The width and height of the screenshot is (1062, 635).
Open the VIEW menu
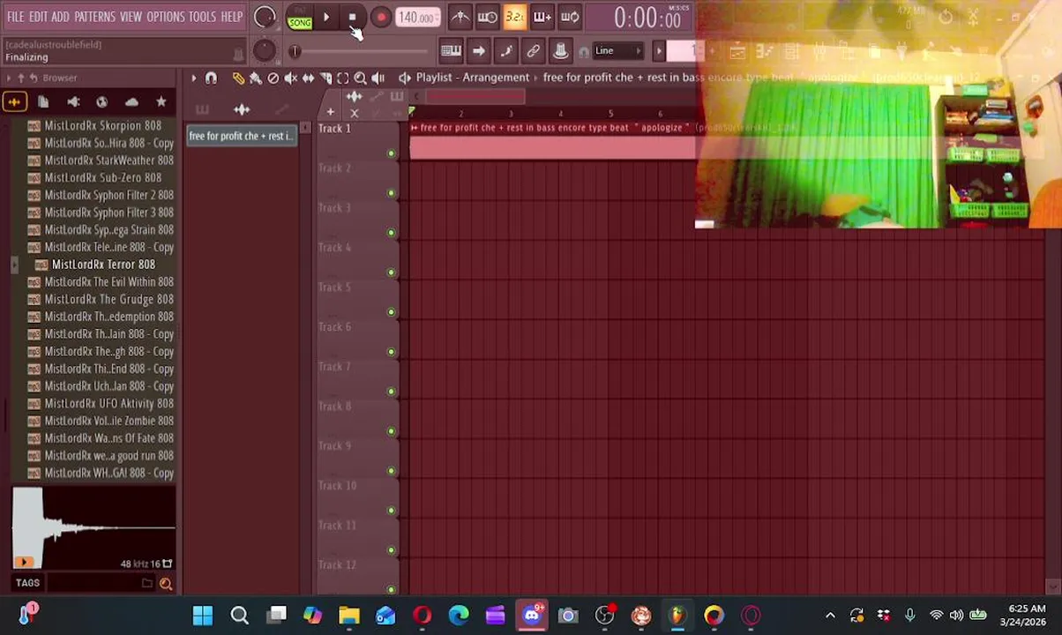pos(131,17)
